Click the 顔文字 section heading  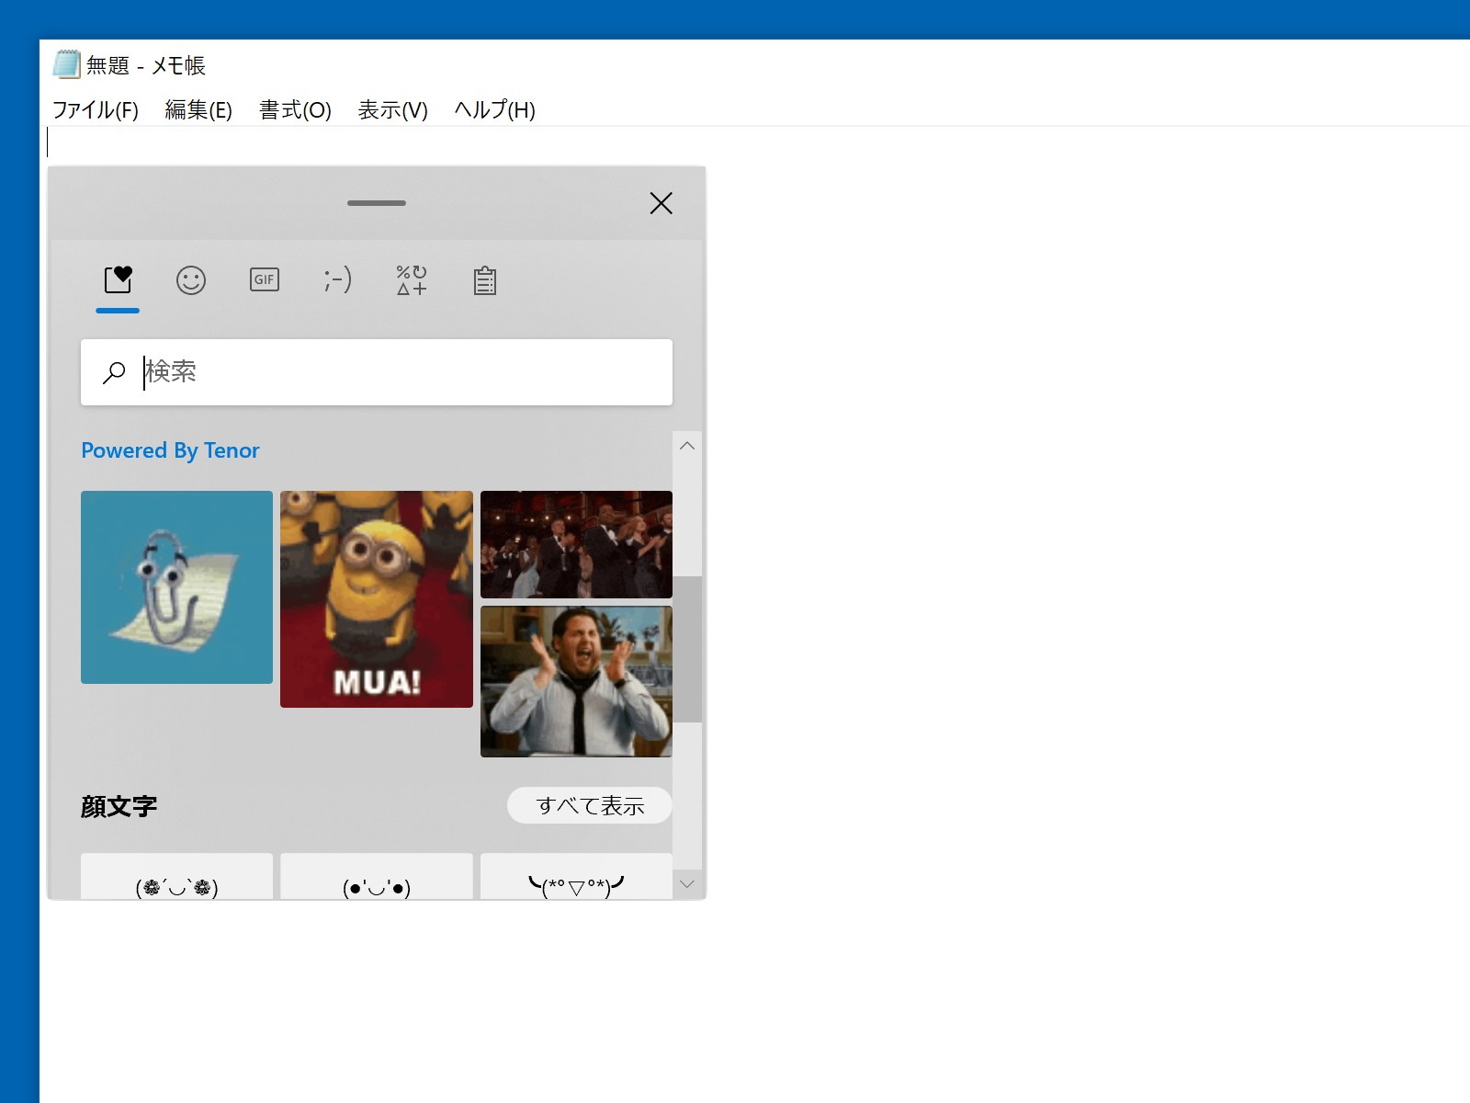pos(119,806)
